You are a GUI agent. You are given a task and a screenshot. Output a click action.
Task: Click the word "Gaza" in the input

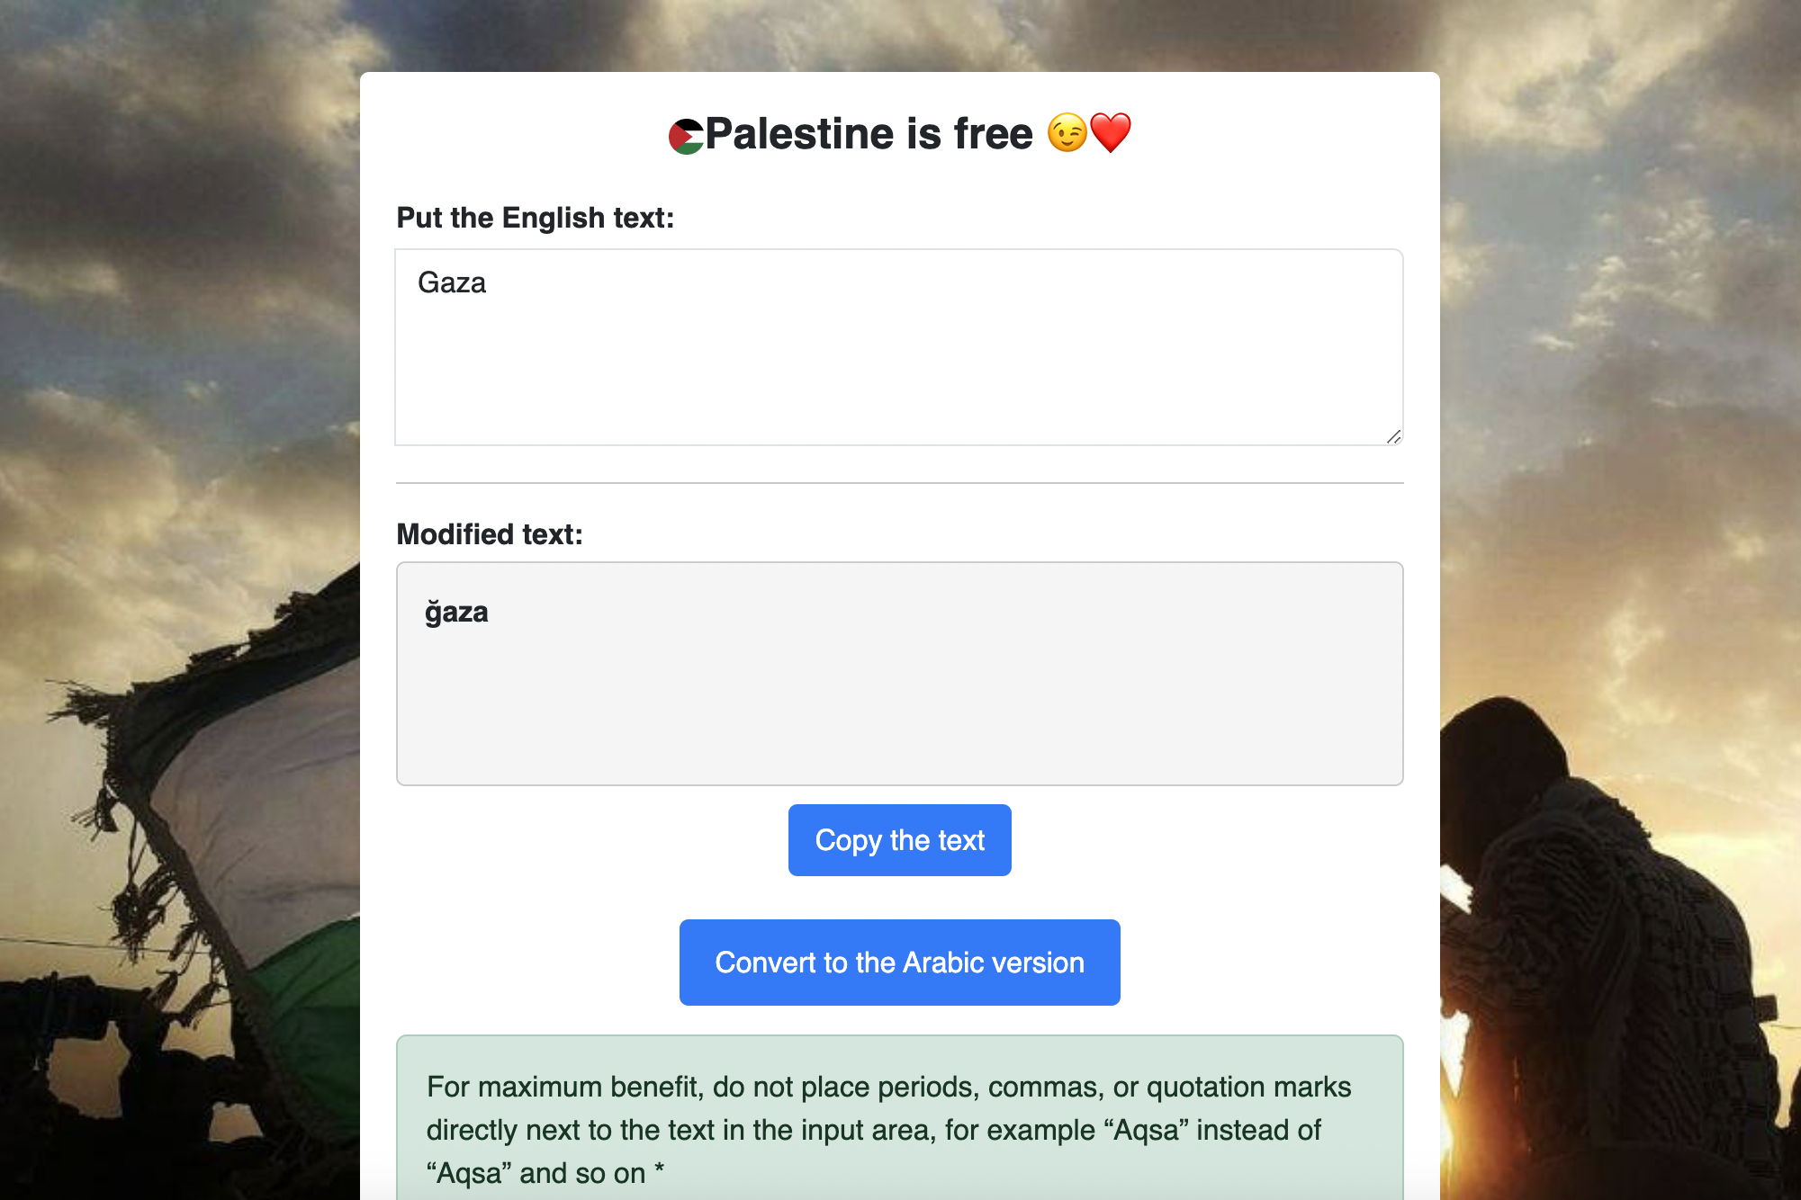coord(452,283)
